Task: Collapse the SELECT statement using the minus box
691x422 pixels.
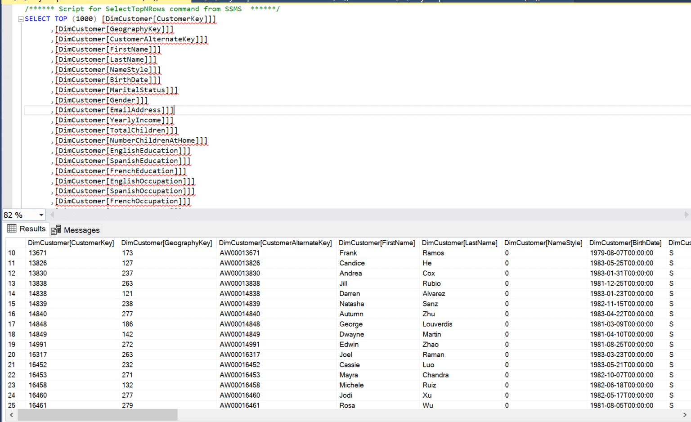Action: [x=20, y=19]
